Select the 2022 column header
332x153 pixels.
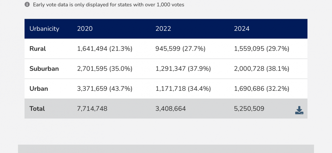point(163,29)
